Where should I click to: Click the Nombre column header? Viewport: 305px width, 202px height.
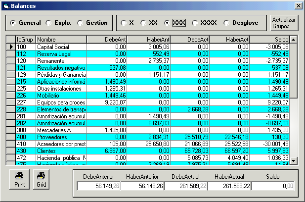click(x=61, y=39)
